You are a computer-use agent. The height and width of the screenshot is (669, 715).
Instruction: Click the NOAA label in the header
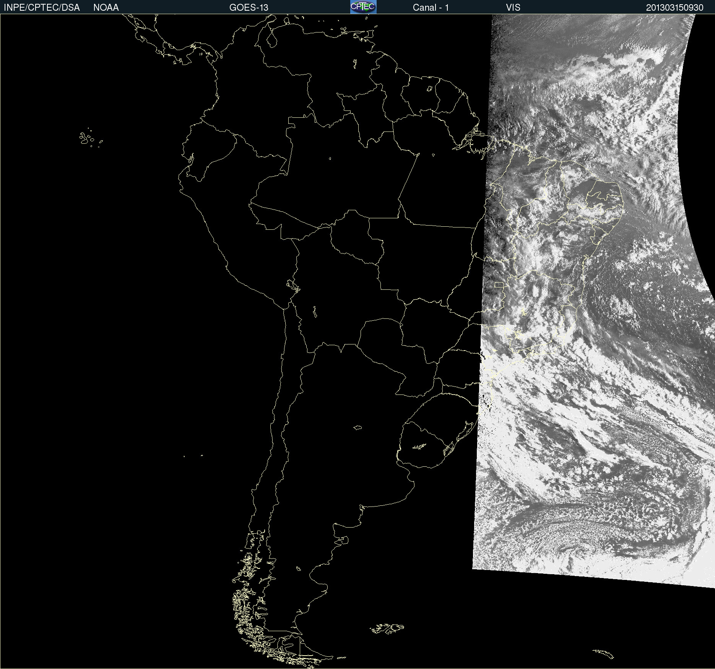106,8
